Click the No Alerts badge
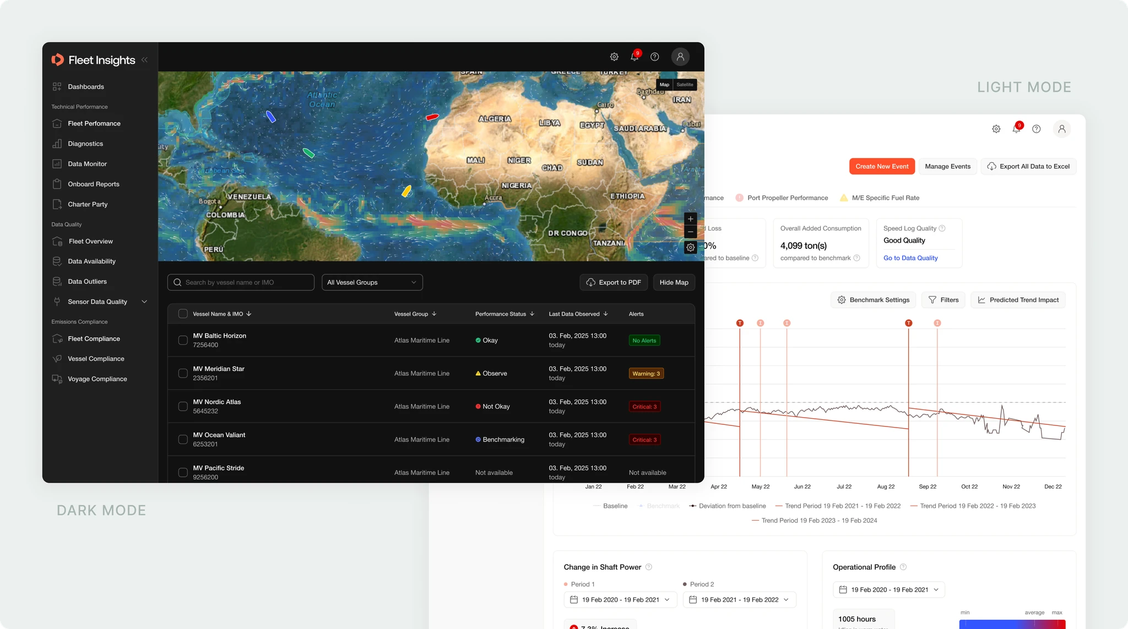Viewport: 1128px width, 629px height. point(644,341)
